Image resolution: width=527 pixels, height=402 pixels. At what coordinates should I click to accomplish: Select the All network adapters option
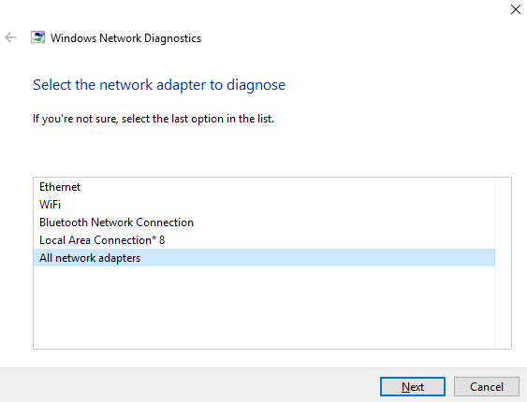coord(264,258)
